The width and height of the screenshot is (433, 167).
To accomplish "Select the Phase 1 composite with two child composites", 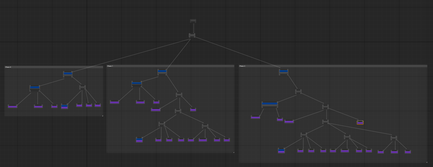I will click(178, 111).
